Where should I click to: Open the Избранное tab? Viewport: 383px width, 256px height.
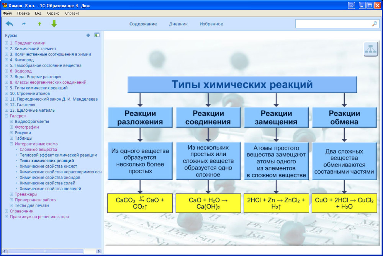pyautogui.click(x=211, y=24)
